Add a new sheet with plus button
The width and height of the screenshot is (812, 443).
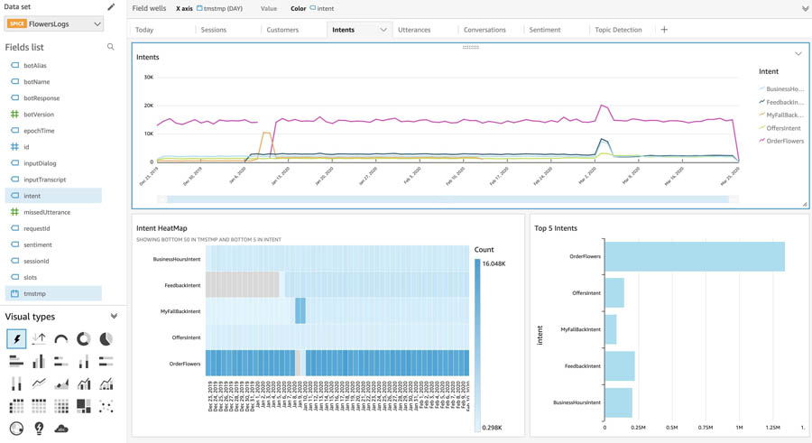(664, 30)
